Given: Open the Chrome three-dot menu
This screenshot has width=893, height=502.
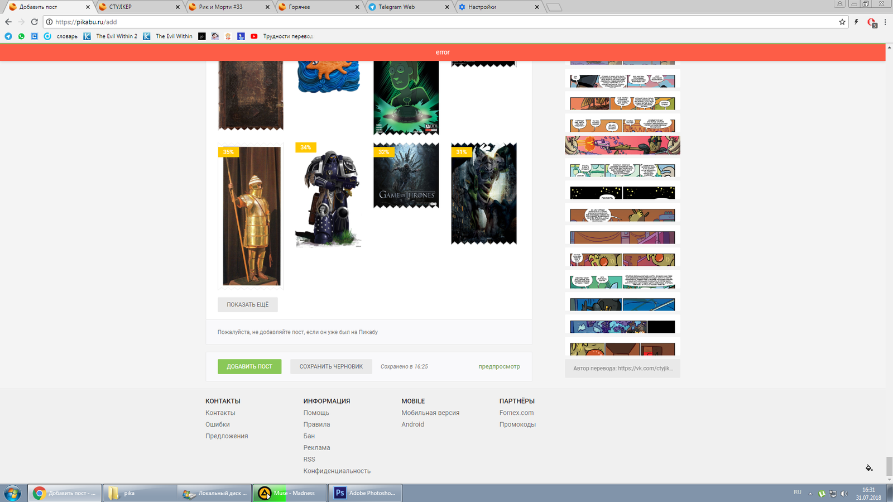Looking at the screenshot, I should pos(885,22).
